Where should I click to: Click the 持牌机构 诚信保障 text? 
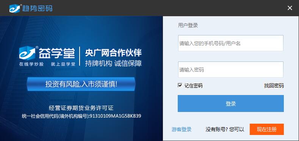coord(113,63)
